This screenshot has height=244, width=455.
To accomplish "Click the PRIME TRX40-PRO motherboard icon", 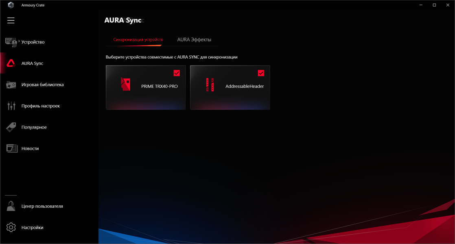I will coord(125,84).
